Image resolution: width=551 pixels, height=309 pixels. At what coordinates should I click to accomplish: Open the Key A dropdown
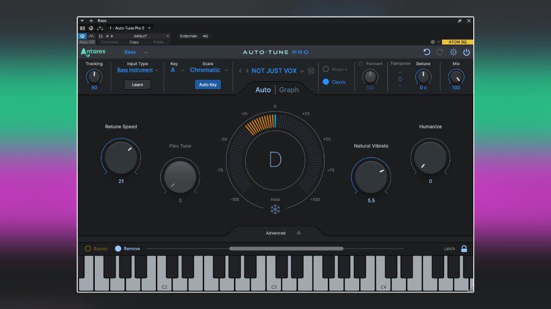point(177,70)
